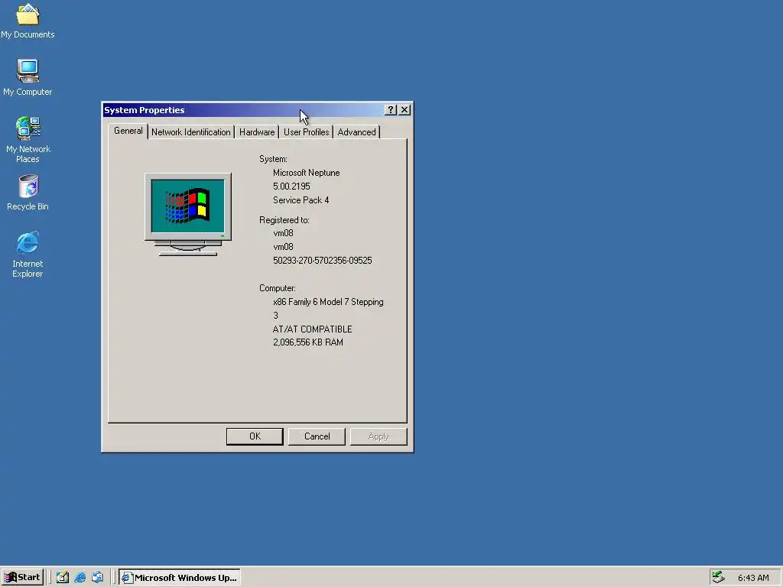The image size is (783, 587).
Task: Launch Outlook Express from quick launch bar
Action: click(x=97, y=578)
